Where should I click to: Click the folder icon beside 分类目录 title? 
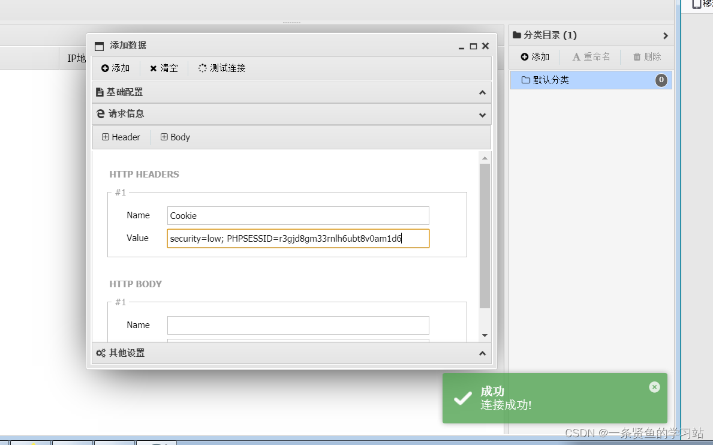click(516, 35)
